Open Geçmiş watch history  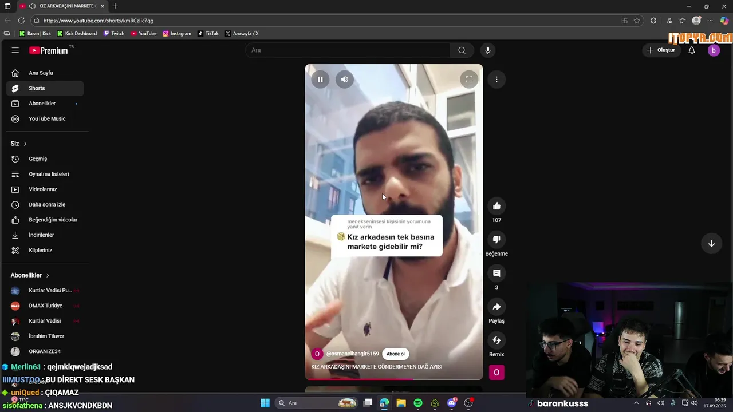coord(45,159)
